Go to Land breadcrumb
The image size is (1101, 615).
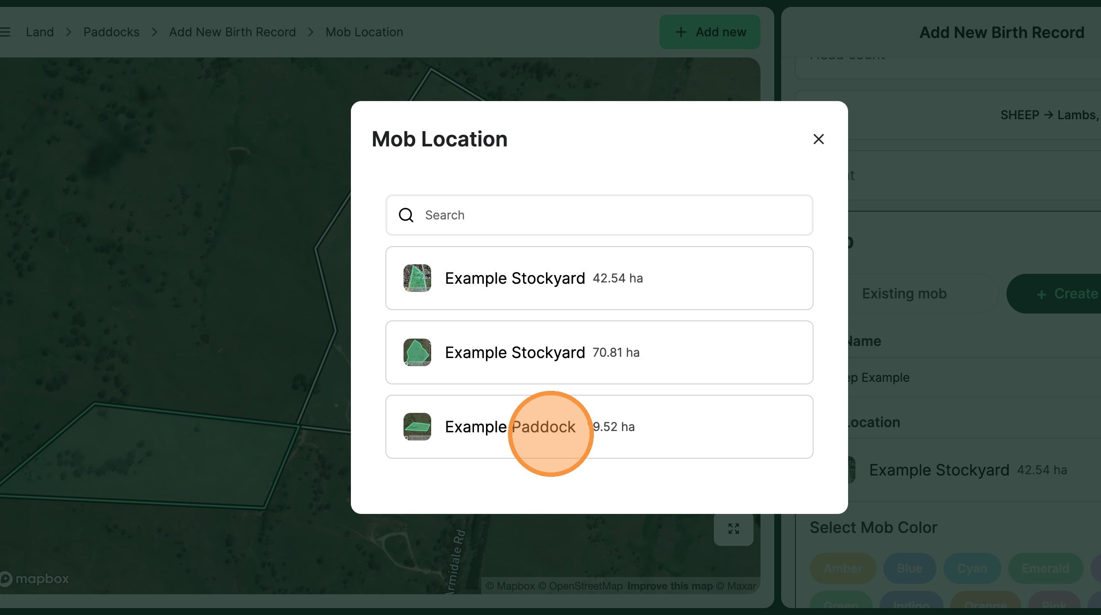click(x=40, y=32)
